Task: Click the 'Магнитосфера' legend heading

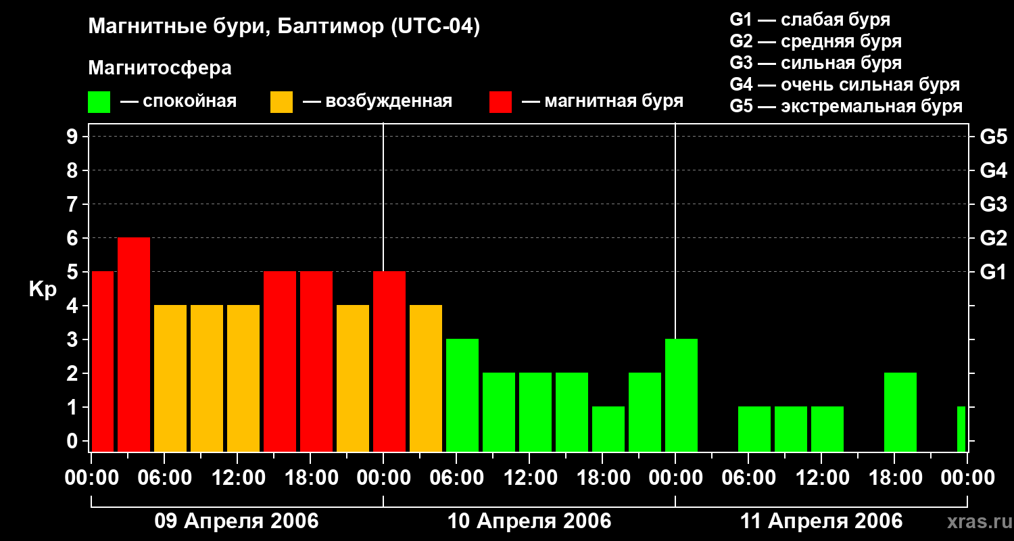Action: (160, 68)
